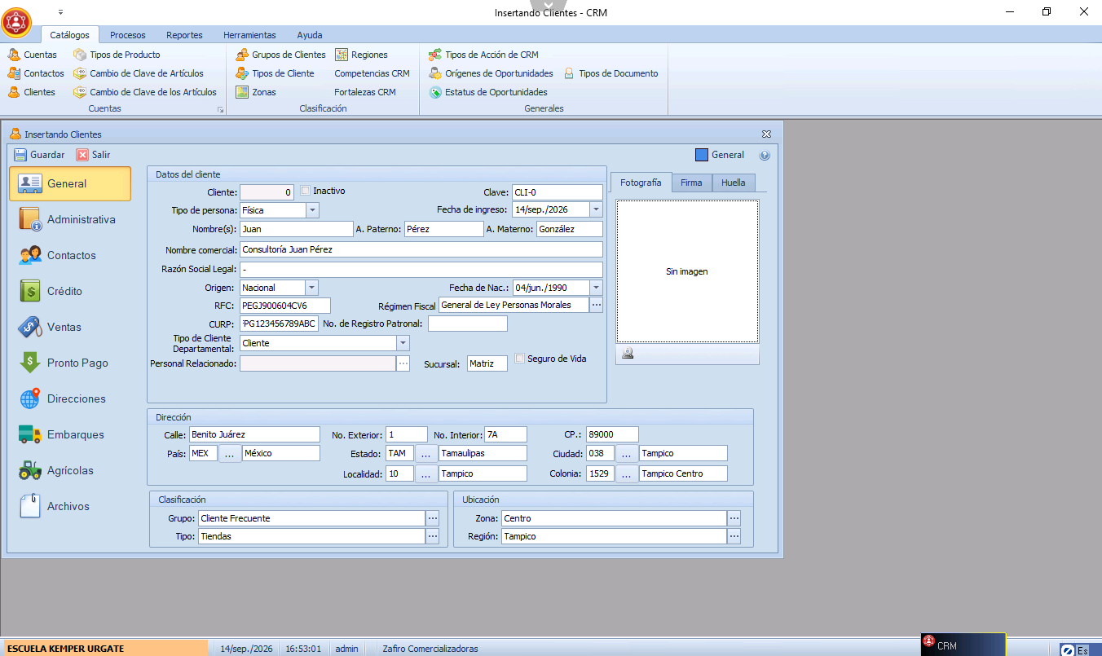Browse Régimen Fiscal options

597,305
